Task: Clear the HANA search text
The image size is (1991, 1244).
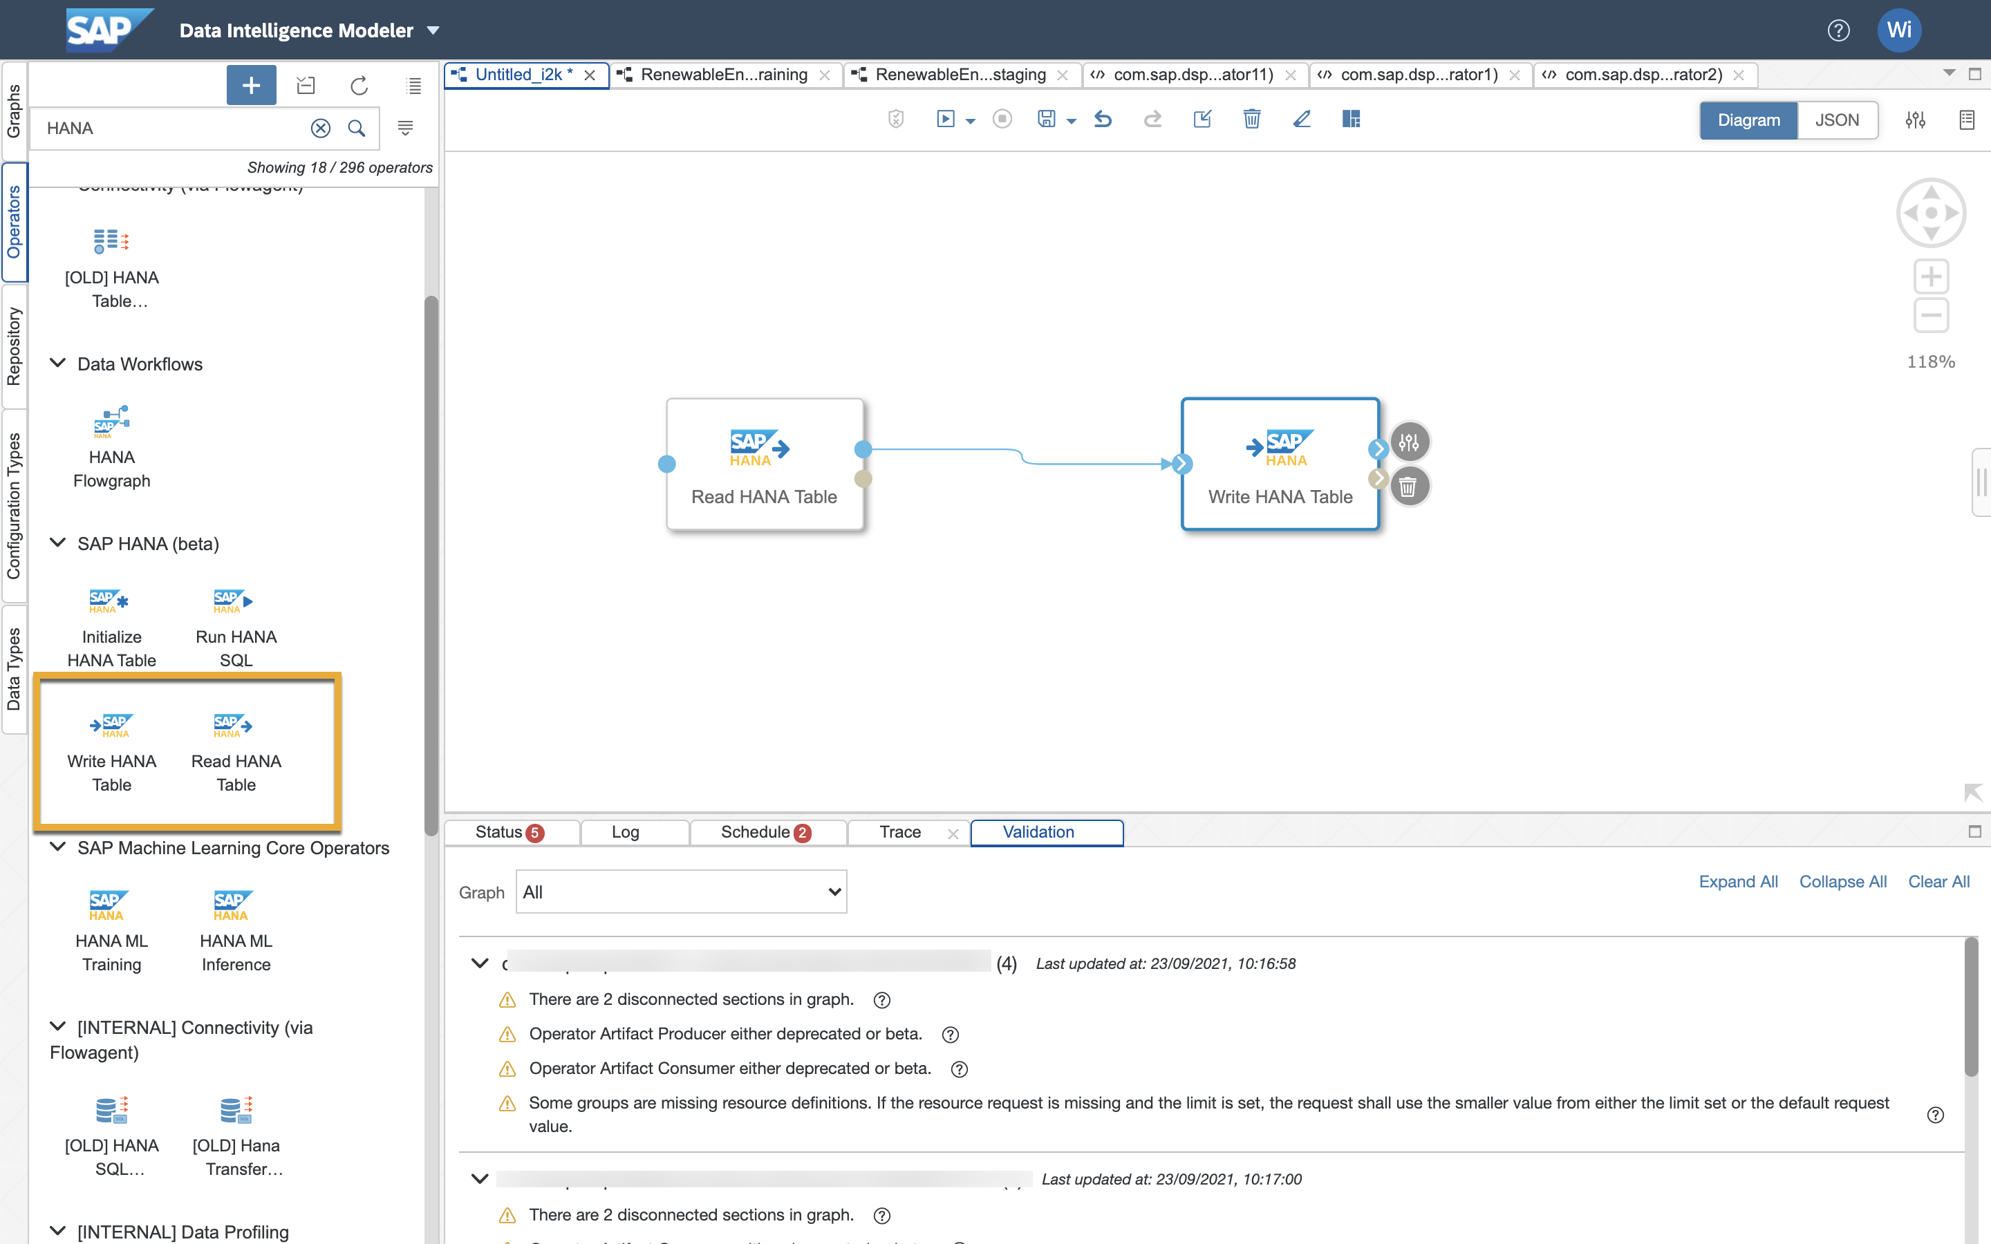Action: pyautogui.click(x=321, y=129)
